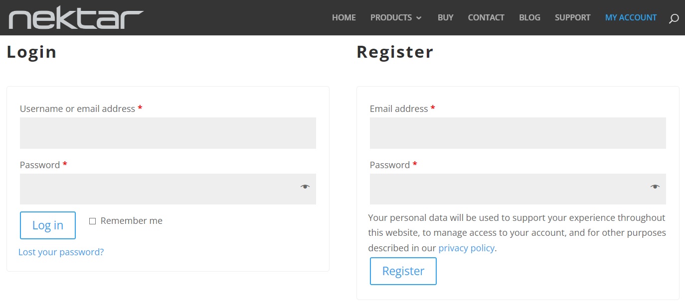This screenshot has width=685, height=302.
Task: Navigate to the Contact page
Action: click(x=486, y=17)
